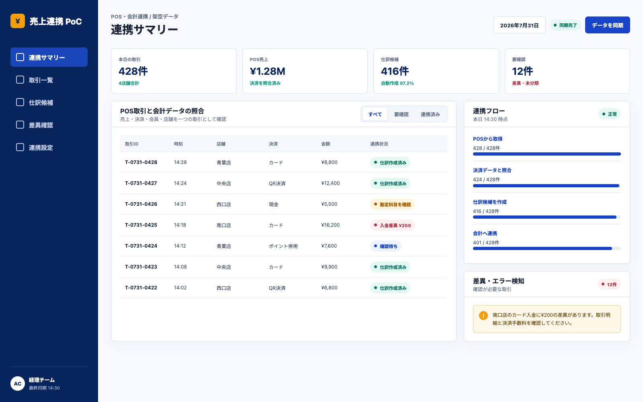Click the 決済データと照合 step label
This screenshot has width=643, height=402.
point(492,170)
